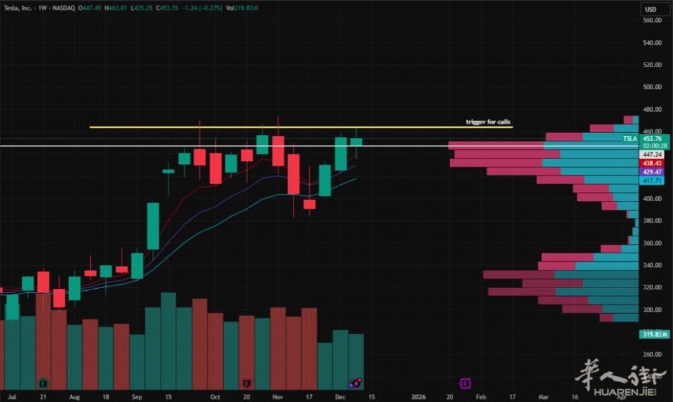Click the red 438.43 moving average label
This screenshot has height=402, width=673.
655,163
